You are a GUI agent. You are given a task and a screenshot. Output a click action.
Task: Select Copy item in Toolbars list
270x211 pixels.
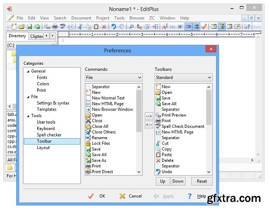pos(167,149)
